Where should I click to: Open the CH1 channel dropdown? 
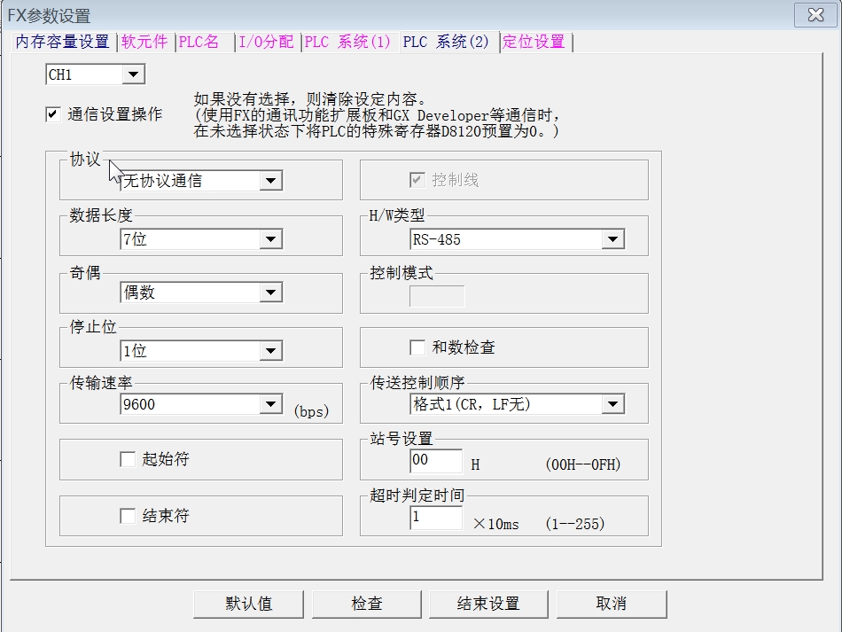pos(133,75)
